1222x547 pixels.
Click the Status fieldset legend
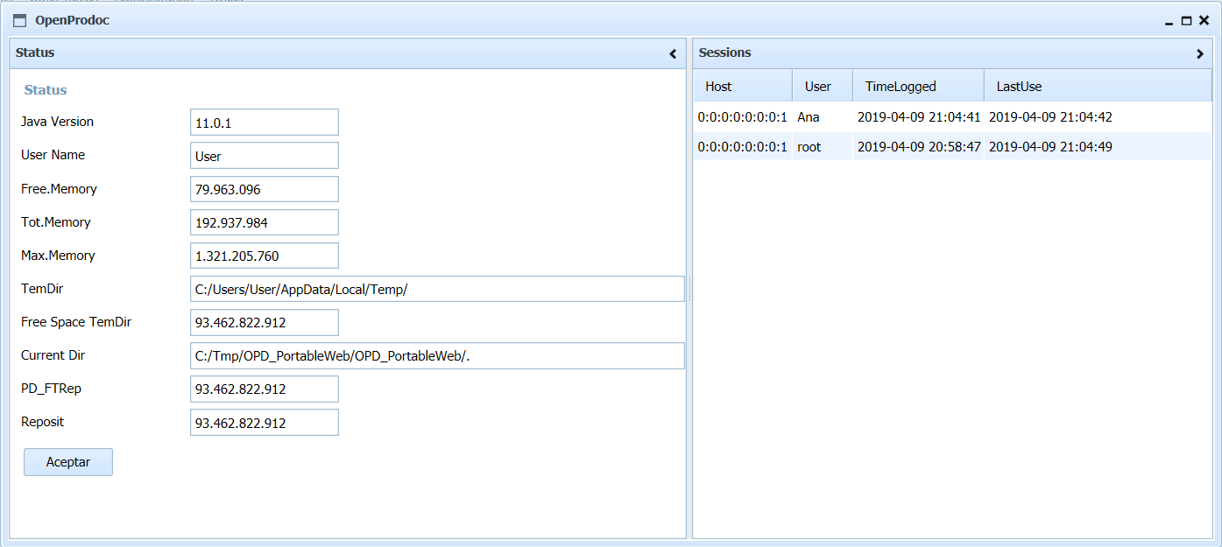tap(46, 90)
